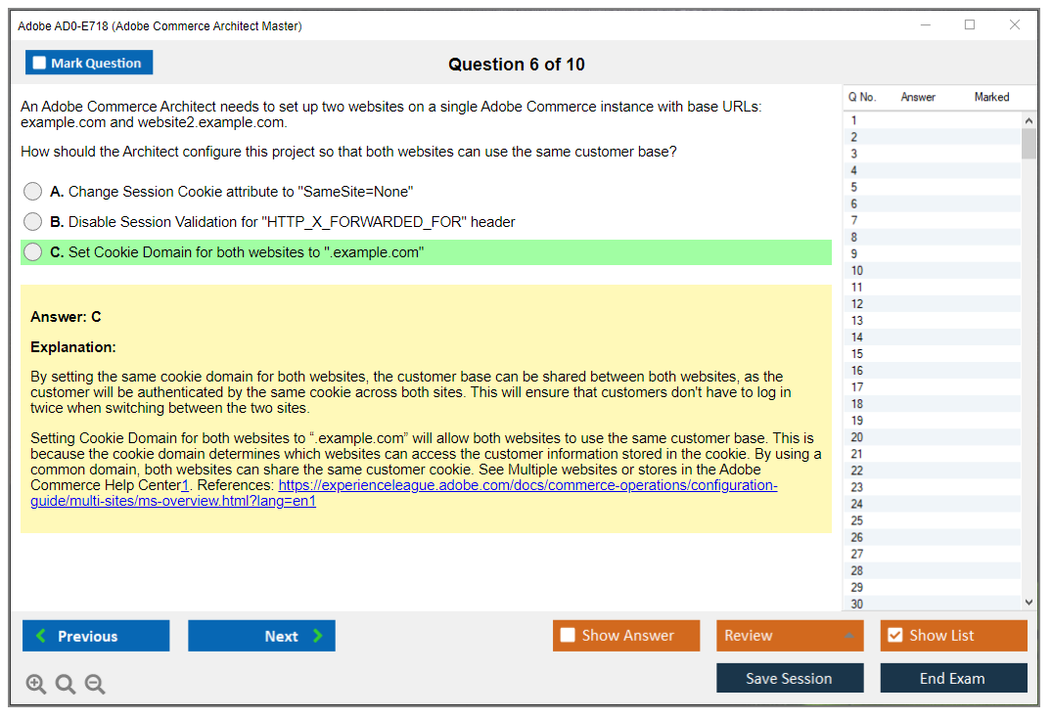
Task: Go to the Next question
Action: (261, 636)
